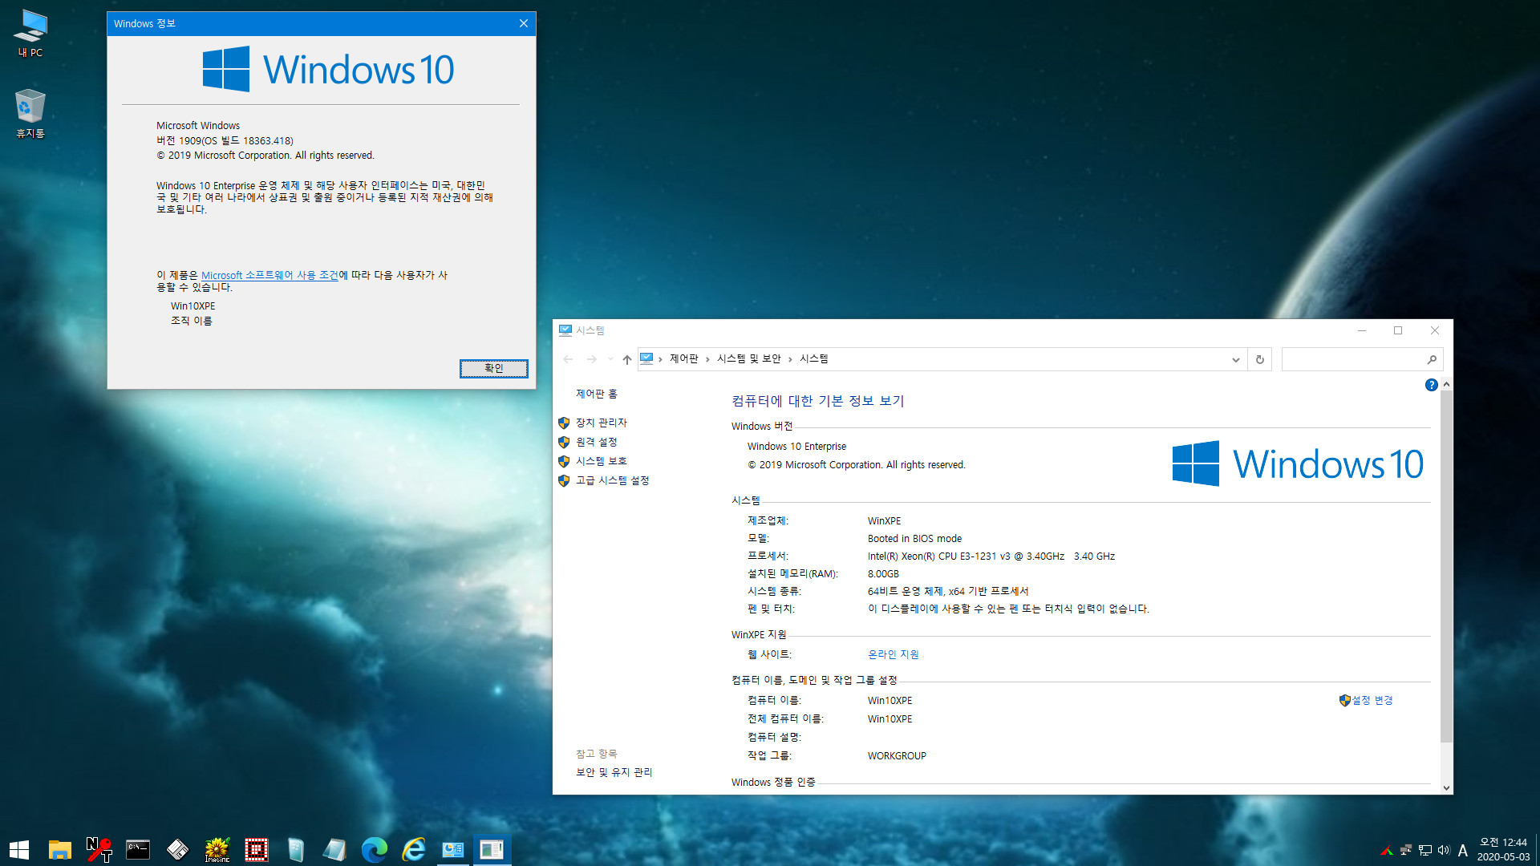The width and height of the screenshot is (1540, 866).
Task: Select the 내 PC desktop icon
Action: point(30,34)
